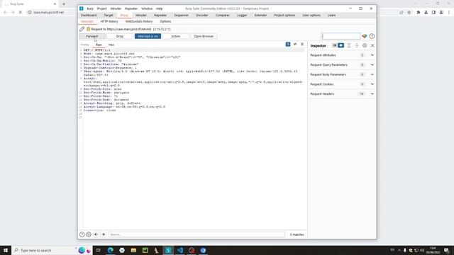Click the Inspector collapse all sections icon
The image size is (454, 255).
(349, 45)
